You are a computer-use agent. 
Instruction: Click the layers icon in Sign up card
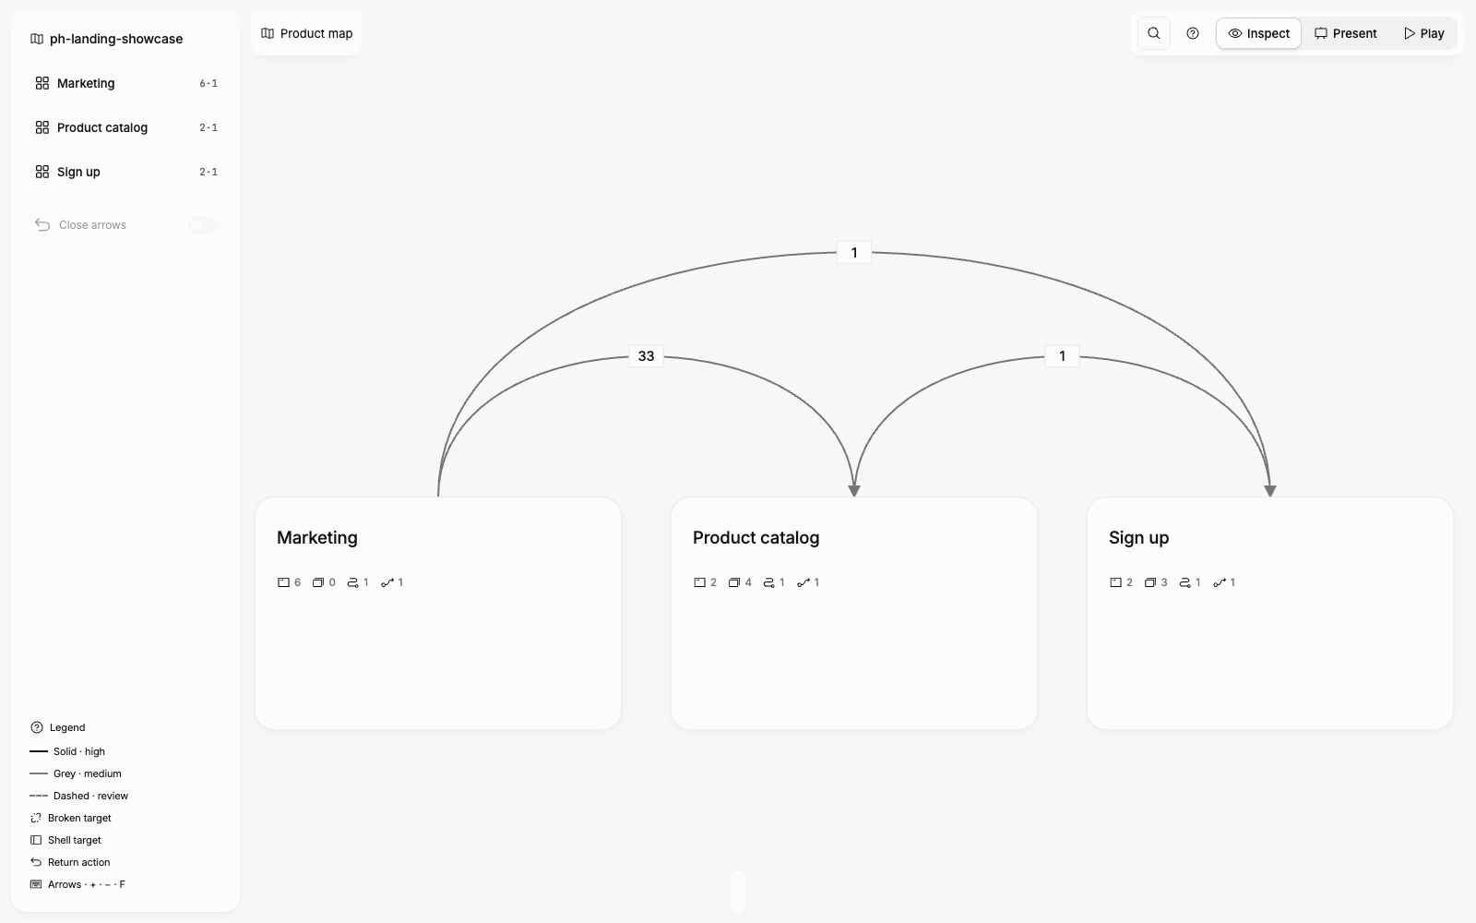pos(1150,582)
